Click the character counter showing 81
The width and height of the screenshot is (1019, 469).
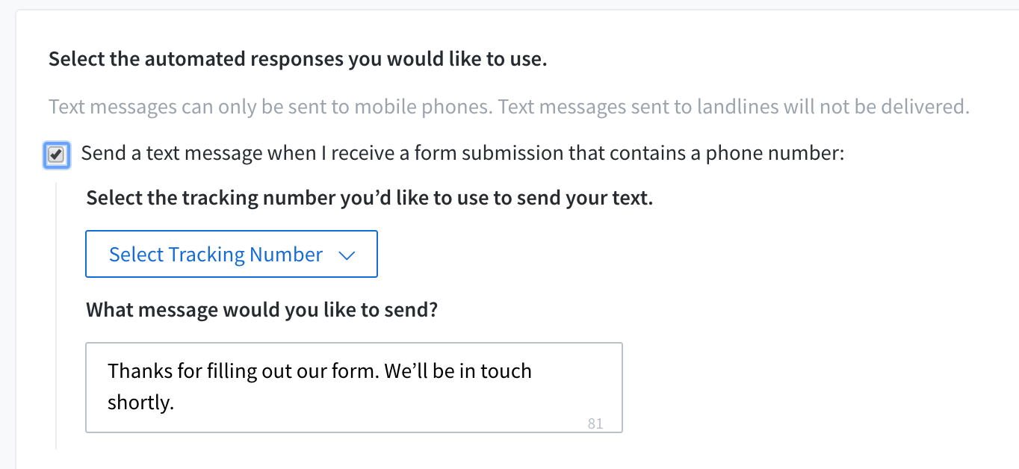tap(595, 423)
